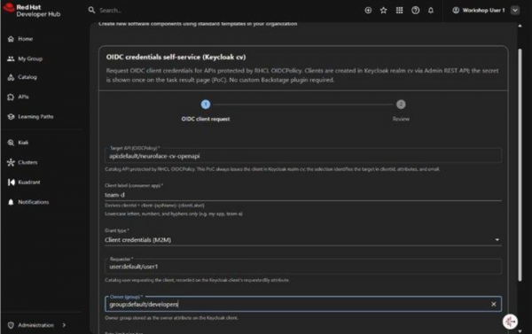Click the Learning Paths graduation icon
Screen dimensions: 532x334
tap(11, 117)
